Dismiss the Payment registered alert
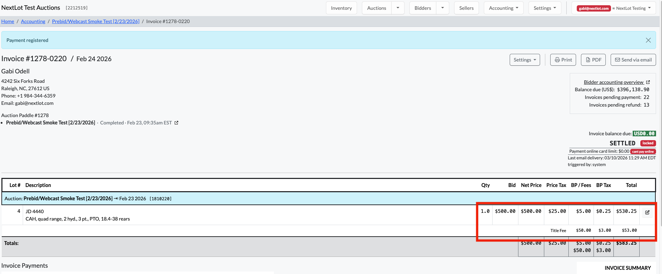This screenshot has height=274, width=662. coord(648,40)
